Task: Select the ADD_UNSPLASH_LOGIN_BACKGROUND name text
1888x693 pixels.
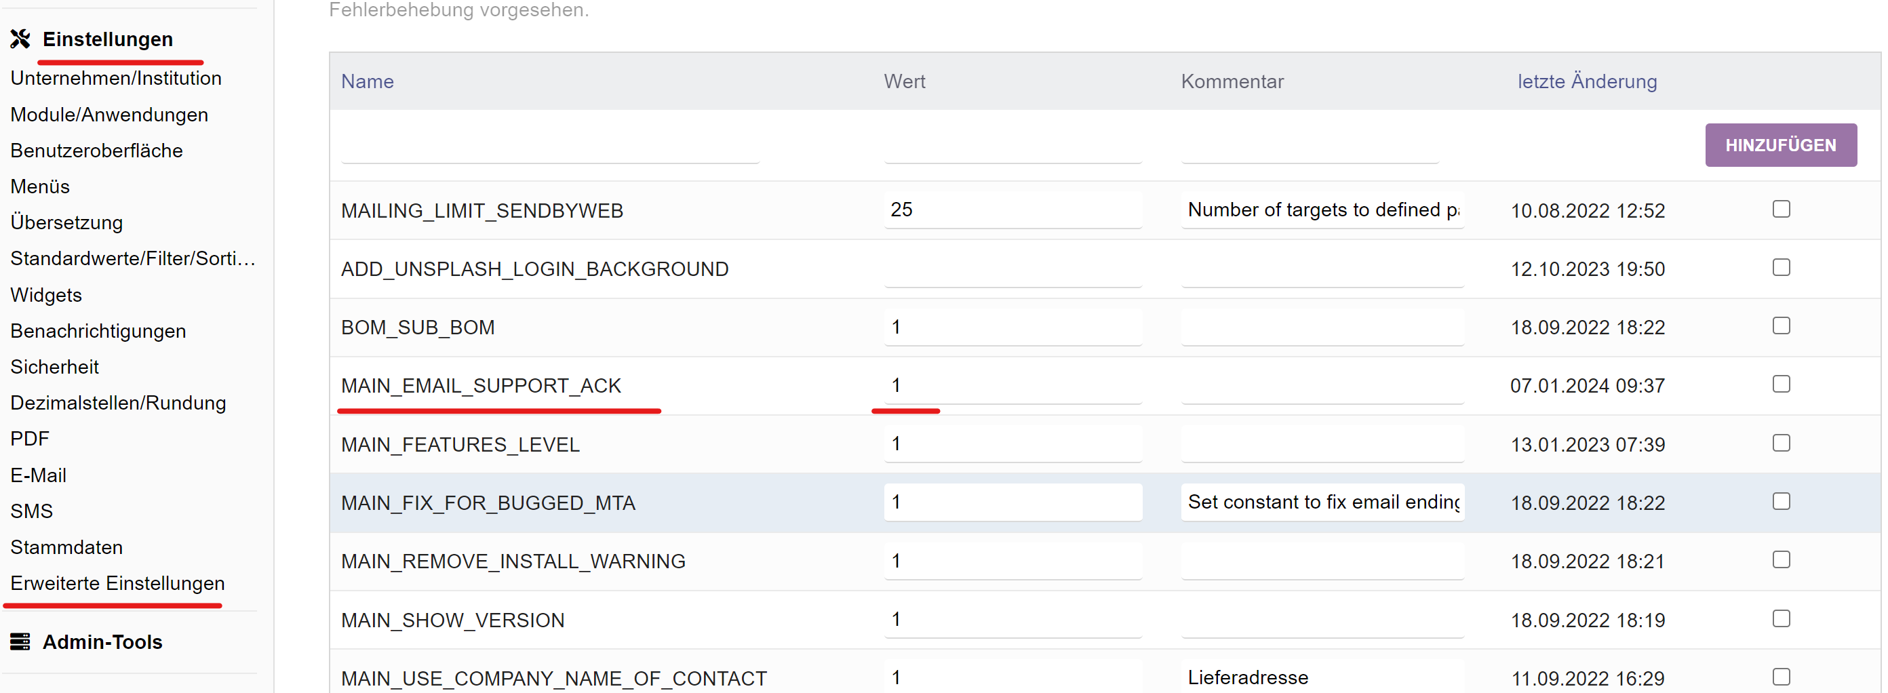Action: click(534, 270)
